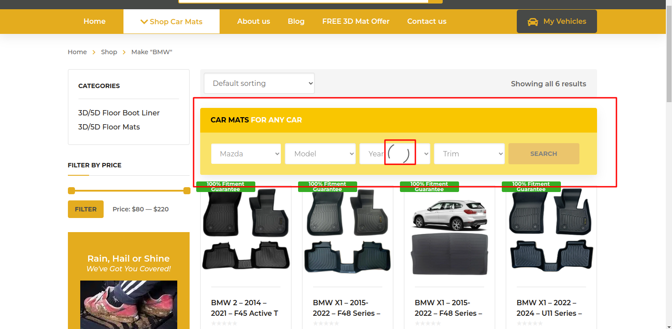The width and height of the screenshot is (672, 329).
Task: Open the Default sorting dropdown
Action: click(259, 83)
